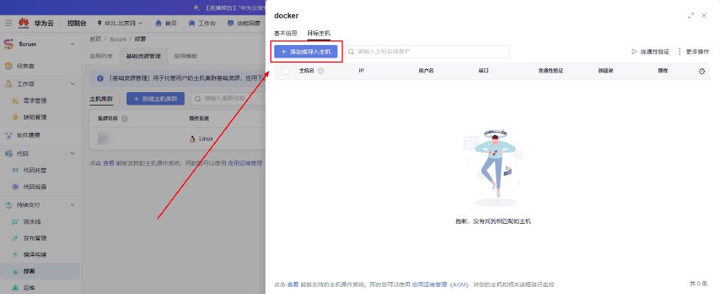The width and height of the screenshot is (720, 294).
Task: Click the 添加或导入主机 button
Action: pyautogui.click(x=306, y=52)
